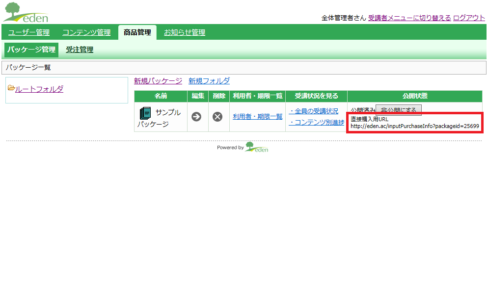The image size is (488, 308).
Task: Click the 新規フォルダ link
Action: click(x=209, y=81)
